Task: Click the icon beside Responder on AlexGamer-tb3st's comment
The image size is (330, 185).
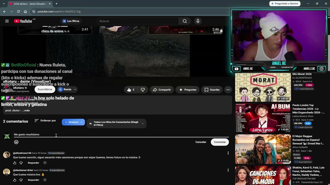Action: pos(45,180)
